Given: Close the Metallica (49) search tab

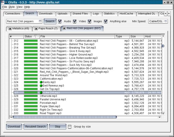Looking at the screenshot, I should click(x=10, y=29).
